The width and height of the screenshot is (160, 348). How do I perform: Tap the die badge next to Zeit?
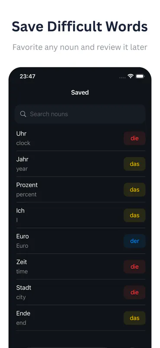[134, 267]
